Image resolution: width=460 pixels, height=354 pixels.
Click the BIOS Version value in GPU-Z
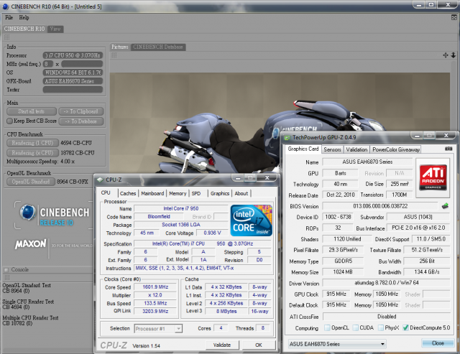click(x=380, y=206)
